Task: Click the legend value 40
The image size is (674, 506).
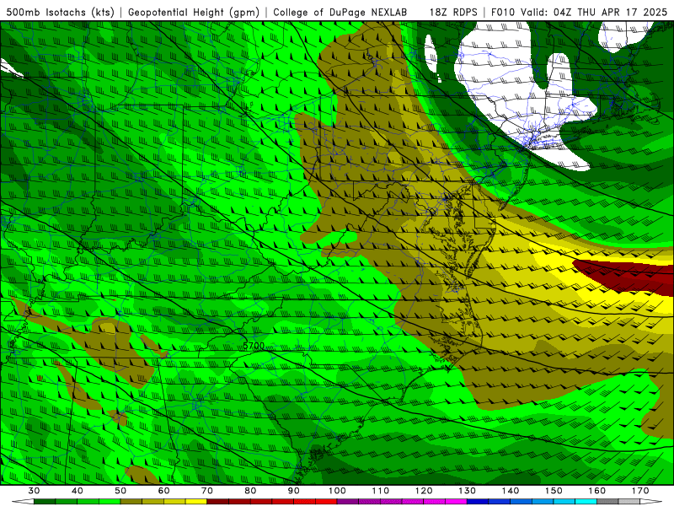Action: pos(78,491)
